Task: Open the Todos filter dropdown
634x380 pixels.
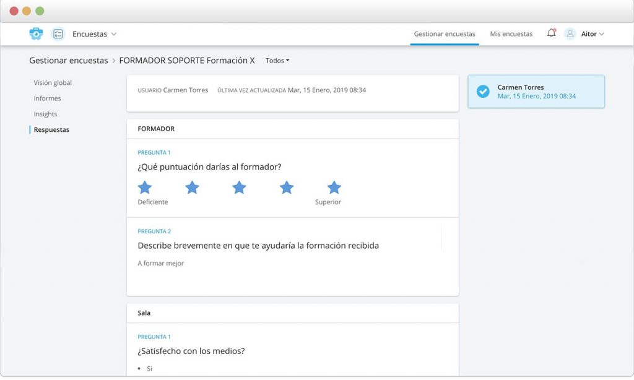Action: click(x=277, y=61)
